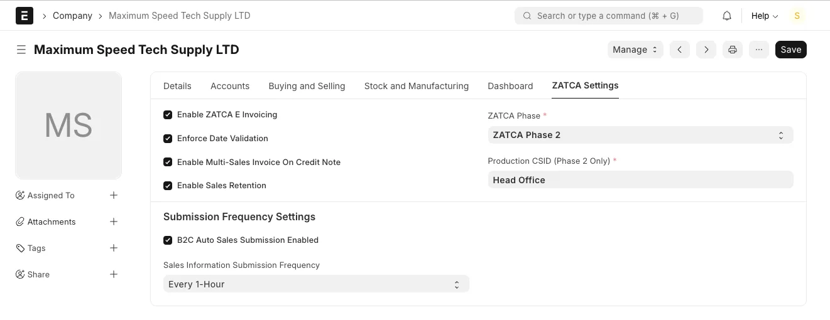Add an attachment with the plus icon

[x=114, y=221]
